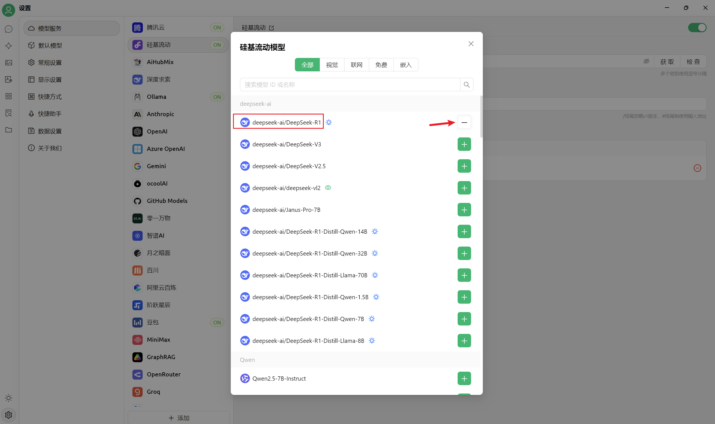The width and height of the screenshot is (715, 424).
Task: Click the 检查 button
Action: pos(693,62)
